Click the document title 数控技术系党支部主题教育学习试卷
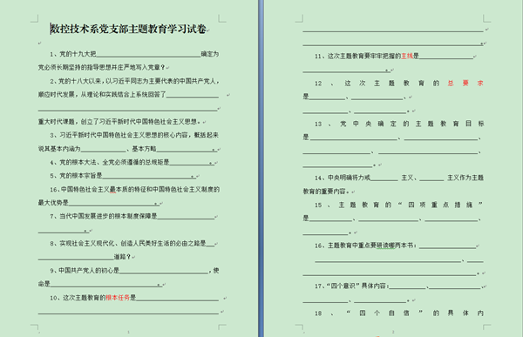Screen dimensions: 523x337 128,29
